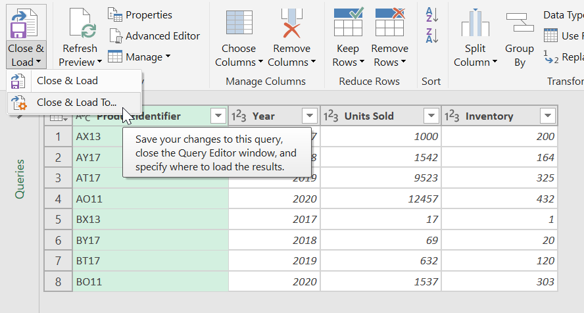This screenshot has height=313, width=584.
Task: Open the Advanced Editor
Action: (x=155, y=36)
